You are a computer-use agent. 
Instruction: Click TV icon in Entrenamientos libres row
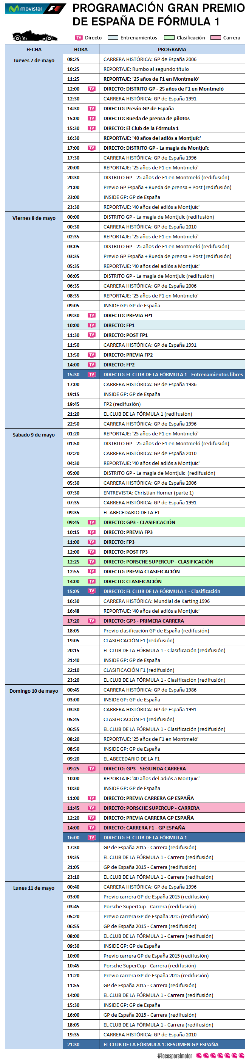92,375
